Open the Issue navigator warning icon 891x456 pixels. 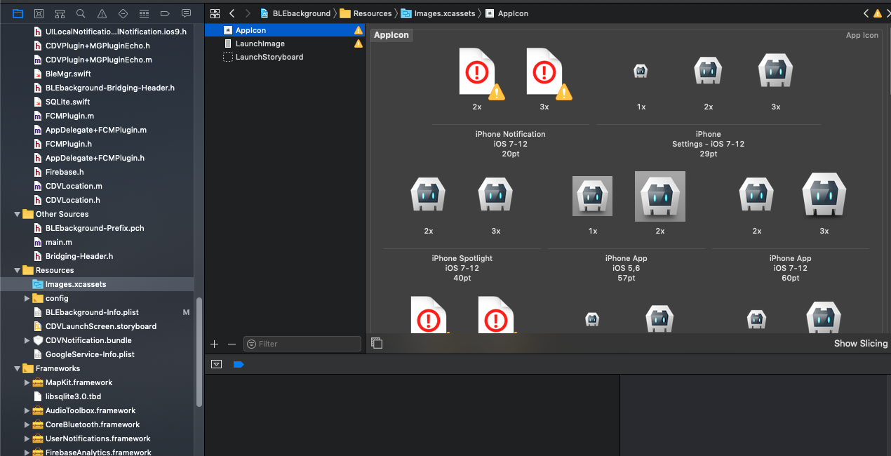102,13
